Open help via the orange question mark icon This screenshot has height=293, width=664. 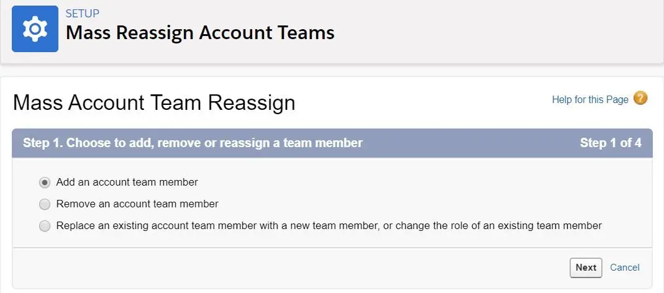coord(640,98)
